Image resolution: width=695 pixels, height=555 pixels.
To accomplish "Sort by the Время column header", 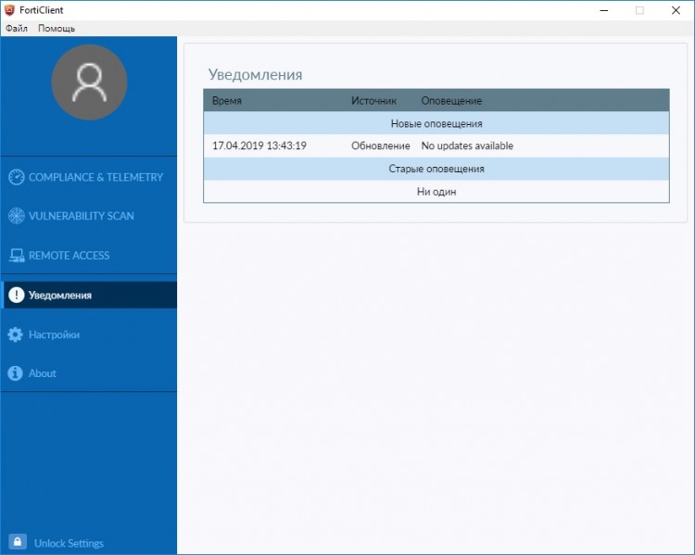I will click(x=227, y=100).
